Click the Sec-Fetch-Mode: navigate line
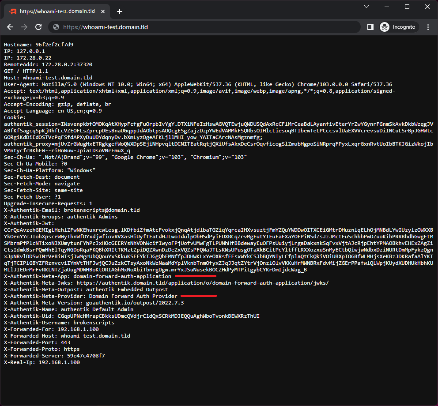The height and width of the screenshot is (406, 438). point(42,184)
